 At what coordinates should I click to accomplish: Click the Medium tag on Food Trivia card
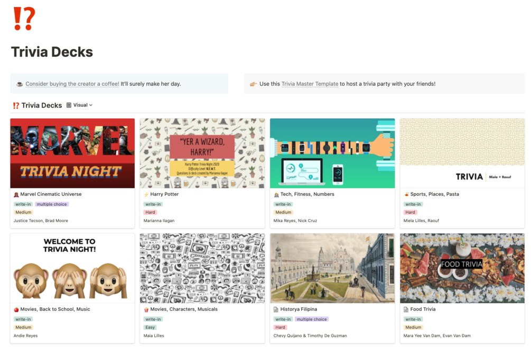pyautogui.click(x=414, y=327)
